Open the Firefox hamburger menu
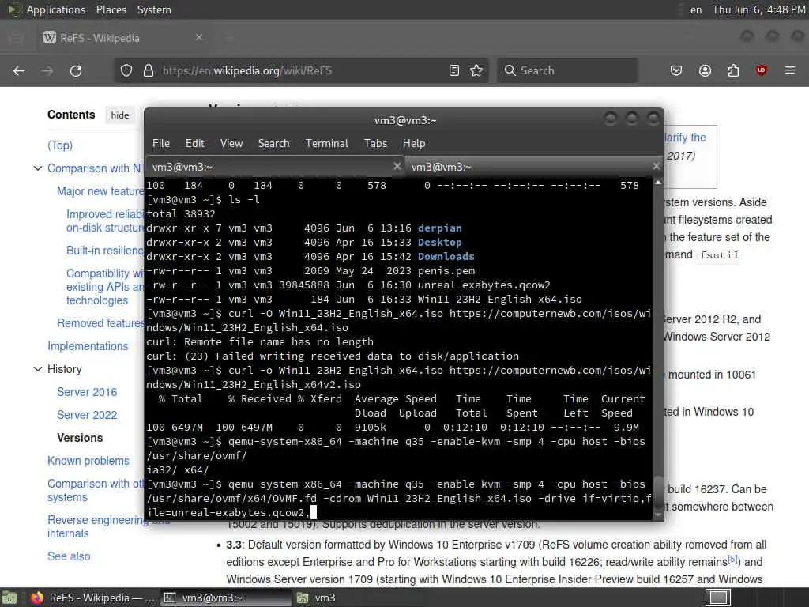809x607 pixels. pyautogui.click(x=790, y=70)
